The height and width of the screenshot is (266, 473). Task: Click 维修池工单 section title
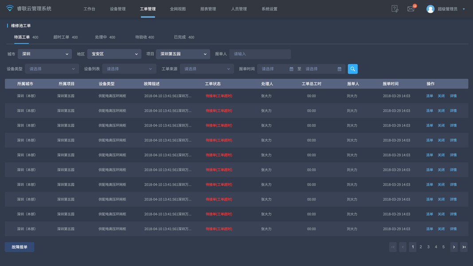21,26
